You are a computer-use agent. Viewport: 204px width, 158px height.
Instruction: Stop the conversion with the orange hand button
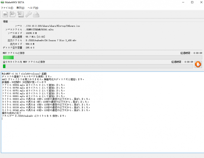(x=198, y=65)
